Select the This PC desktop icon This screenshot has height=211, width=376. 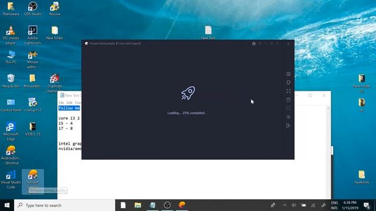(11, 57)
